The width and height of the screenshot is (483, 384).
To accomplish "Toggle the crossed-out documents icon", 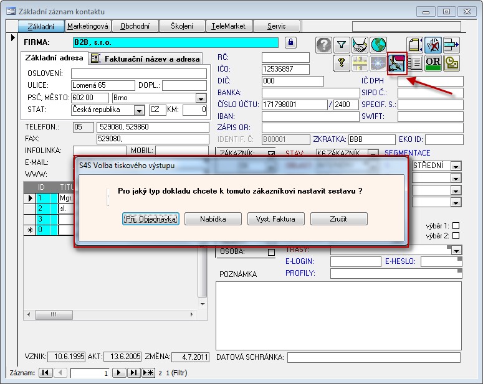I will (x=433, y=45).
